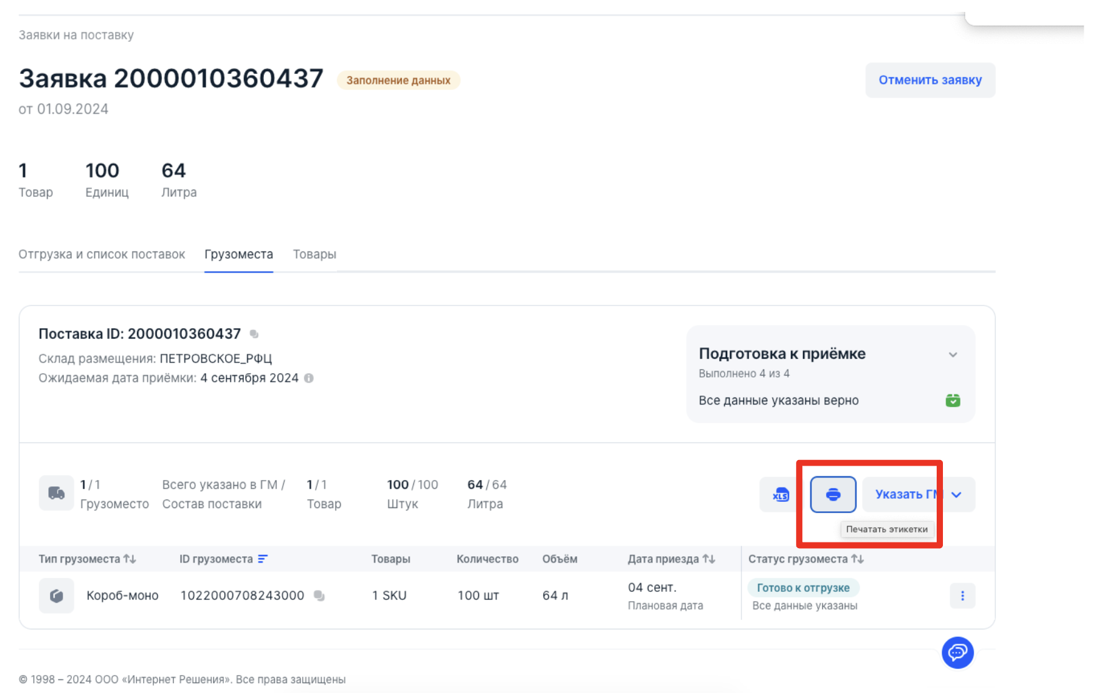Click Выполнено 4 из 4 text

point(744,374)
